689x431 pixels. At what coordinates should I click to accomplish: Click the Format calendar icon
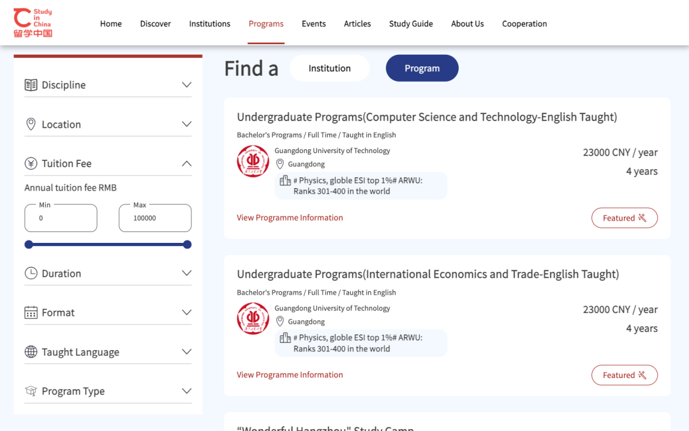[x=31, y=312]
